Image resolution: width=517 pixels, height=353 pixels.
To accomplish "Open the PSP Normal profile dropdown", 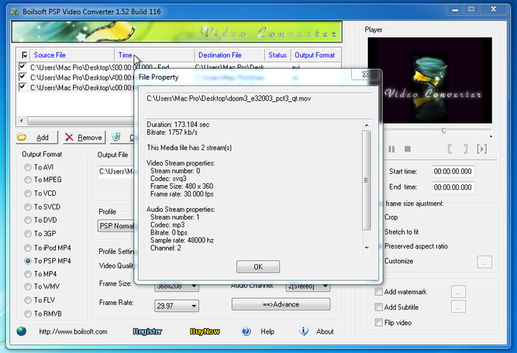I will pos(117,226).
